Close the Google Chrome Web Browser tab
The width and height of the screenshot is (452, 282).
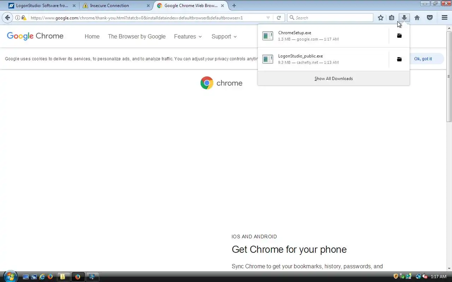222,6
